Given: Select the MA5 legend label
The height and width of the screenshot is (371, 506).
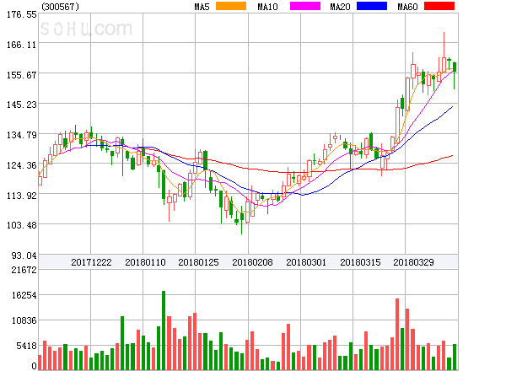Looking at the screenshot, I should point(202,7).
